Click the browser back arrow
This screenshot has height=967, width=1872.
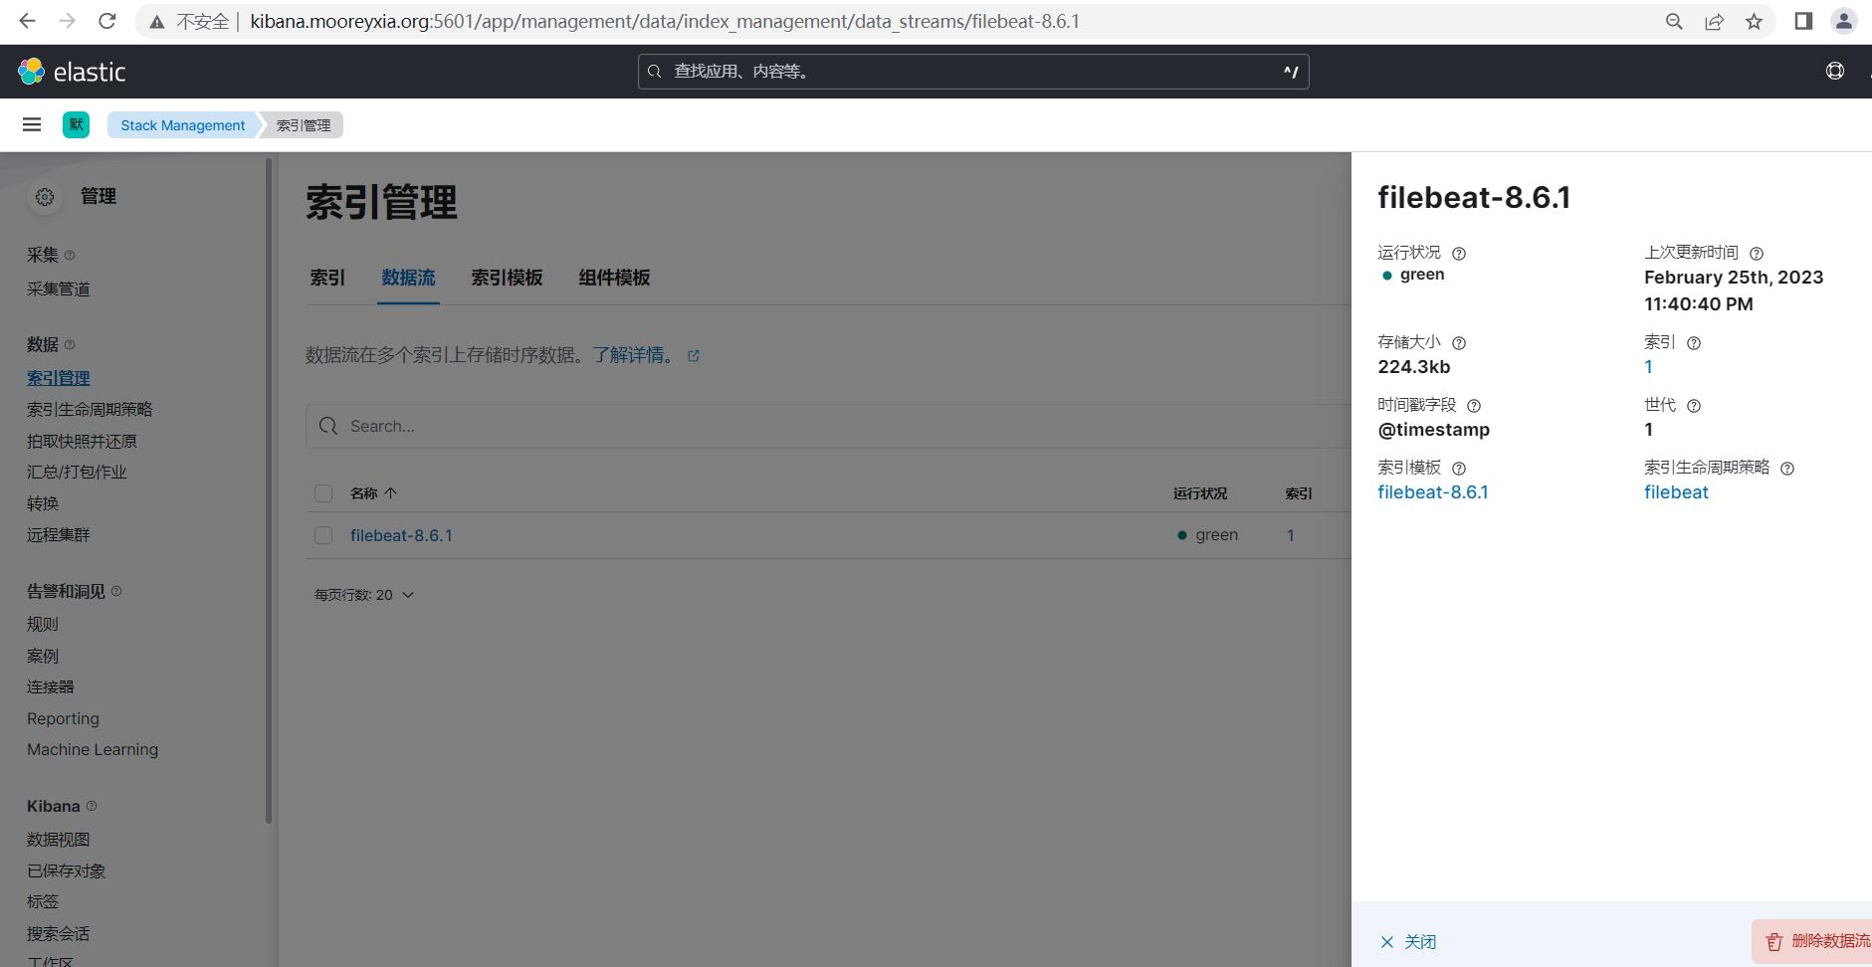[x=27, y=21]
